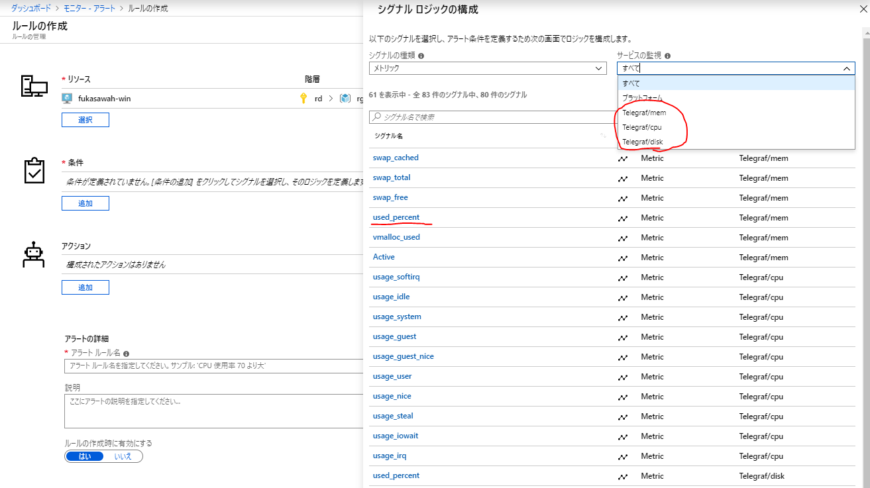Focus the シグナル名で検索 search field
The height and width of the screenshot is (488, 870).
click(x=493, y=117)
